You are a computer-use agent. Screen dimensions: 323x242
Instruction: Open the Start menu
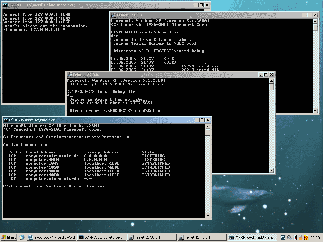click(x=9, y=237)
